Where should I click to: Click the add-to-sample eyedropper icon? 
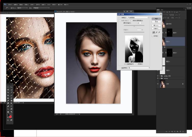pyautogui.click(x=157, y=32)
